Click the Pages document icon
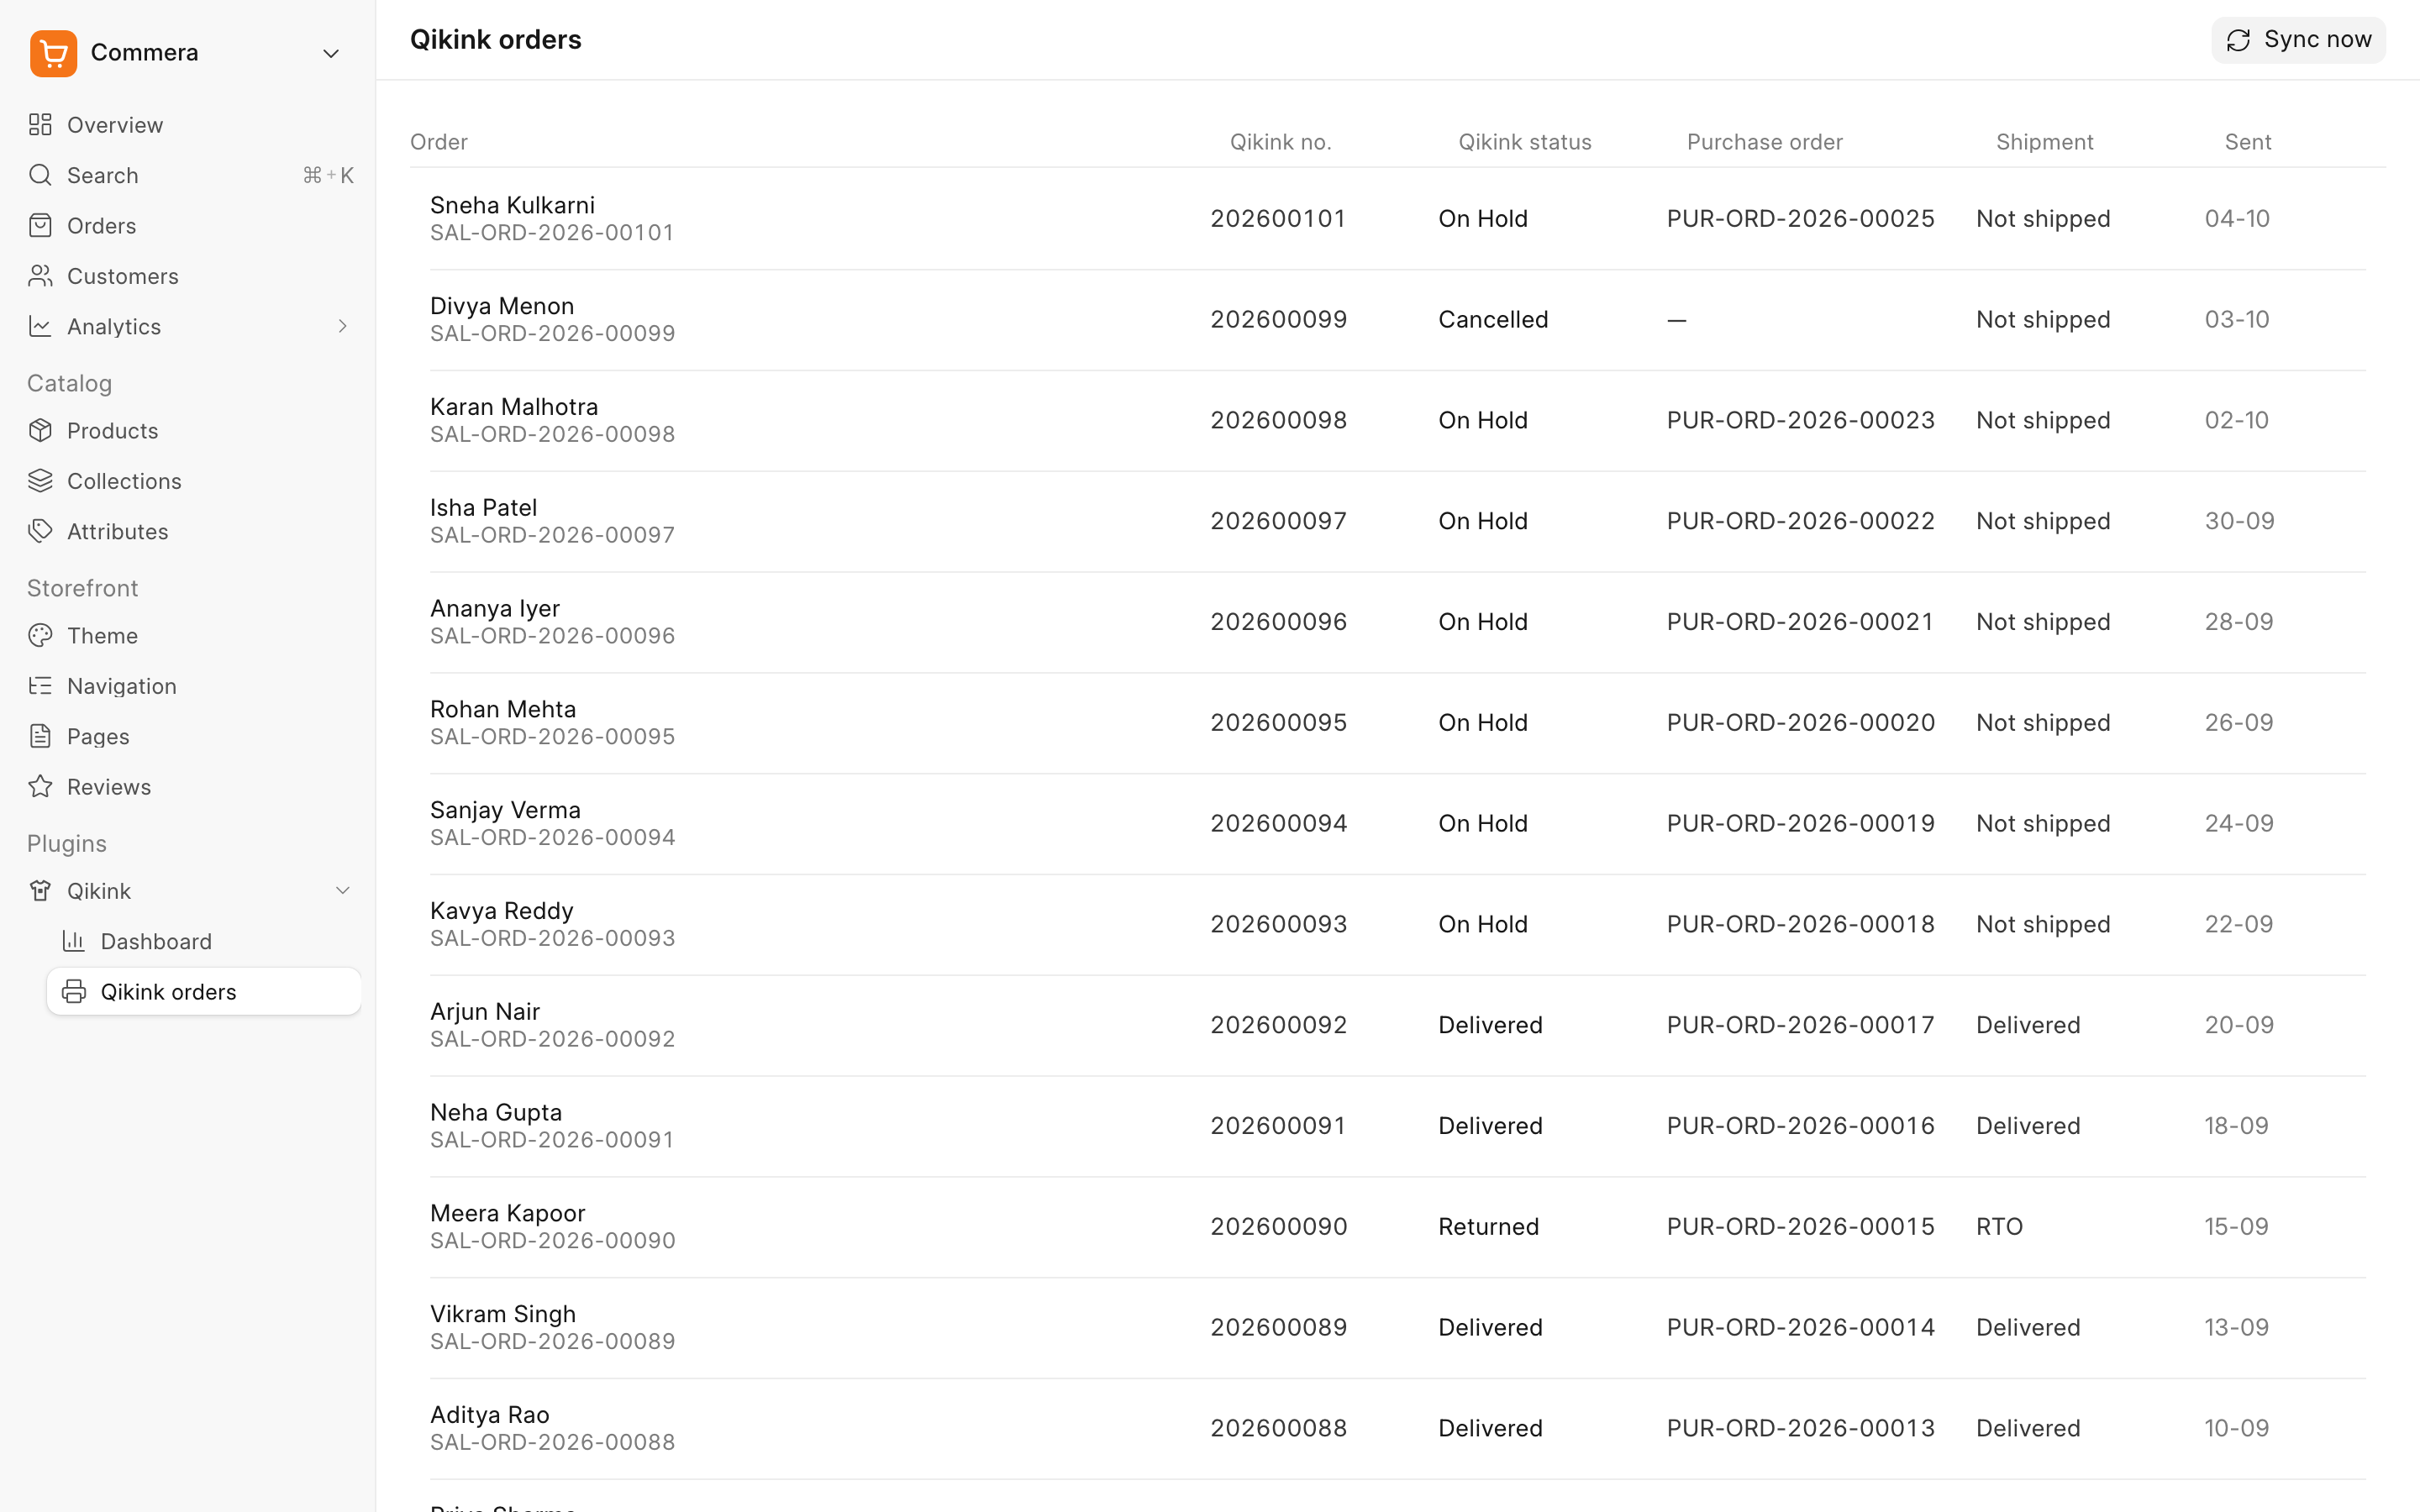The image size is (2420, 1512). click(x=40, y=737)
